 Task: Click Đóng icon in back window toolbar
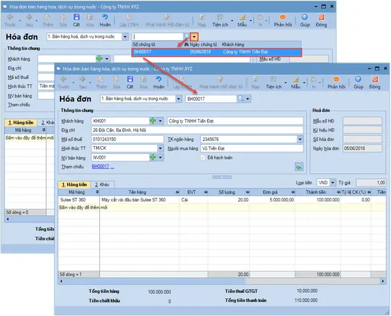click(321, 17)
